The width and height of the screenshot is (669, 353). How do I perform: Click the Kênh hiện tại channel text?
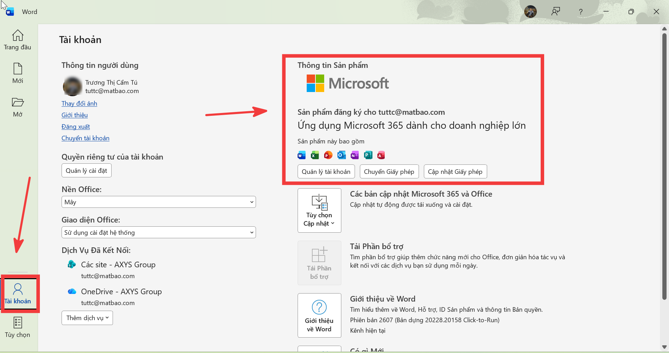[x=368, y=331]
